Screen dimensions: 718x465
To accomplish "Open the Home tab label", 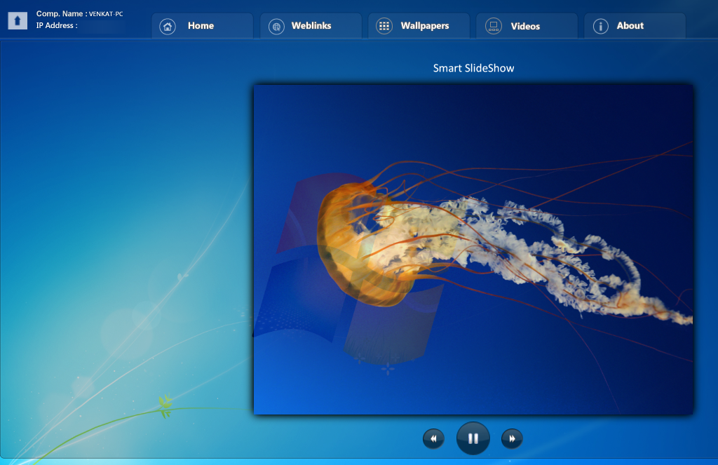I will 201,26.
